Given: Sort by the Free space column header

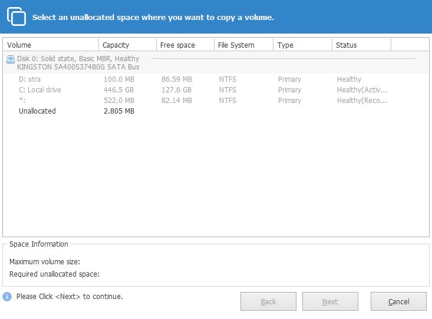Looking at the screenshot, I should coord(185,45).
